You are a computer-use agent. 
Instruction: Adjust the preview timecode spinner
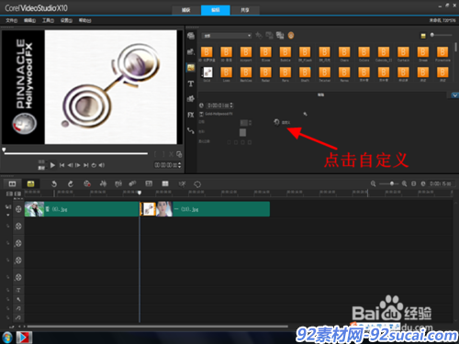(x=180, y=165)
